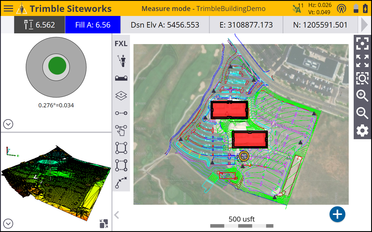Activate zoom window search tool
Viewport: 372px width, 232px height.
click(362, 78)
